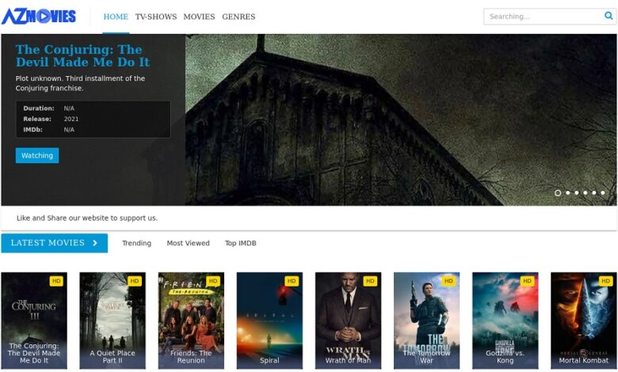Click the HD badge on The Tomorrow War
Viewport: 618px width, 372px height.
448,281
